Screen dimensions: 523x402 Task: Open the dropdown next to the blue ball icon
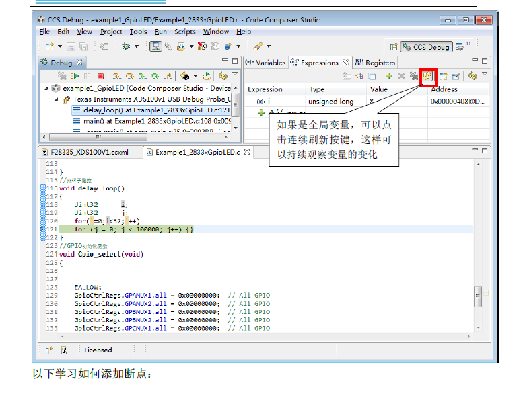tap(238, 46)
